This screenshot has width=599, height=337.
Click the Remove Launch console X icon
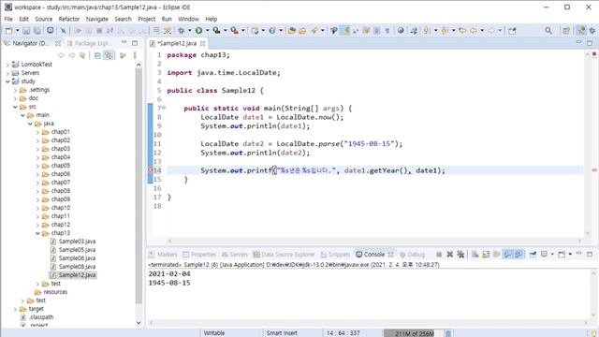[450, 255]
